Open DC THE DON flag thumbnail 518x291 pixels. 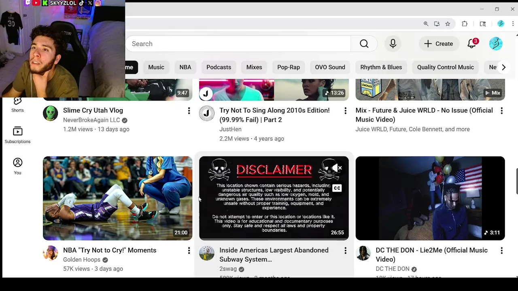pos(430,198)
